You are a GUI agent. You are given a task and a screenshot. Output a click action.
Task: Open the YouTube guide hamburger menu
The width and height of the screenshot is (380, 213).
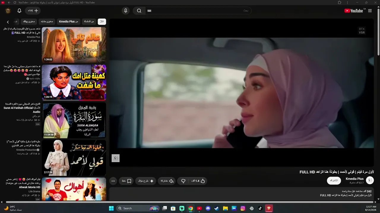pos(370,11)
